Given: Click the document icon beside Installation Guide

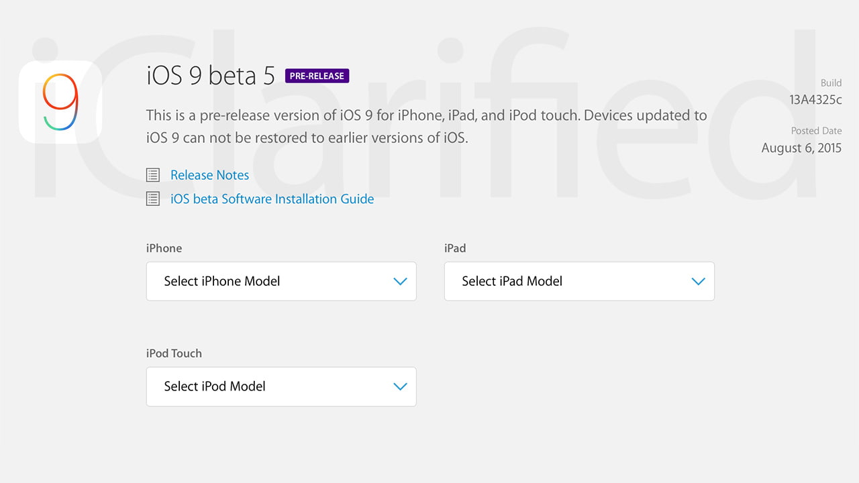Looking at the screenshot, I should (153, 199).
